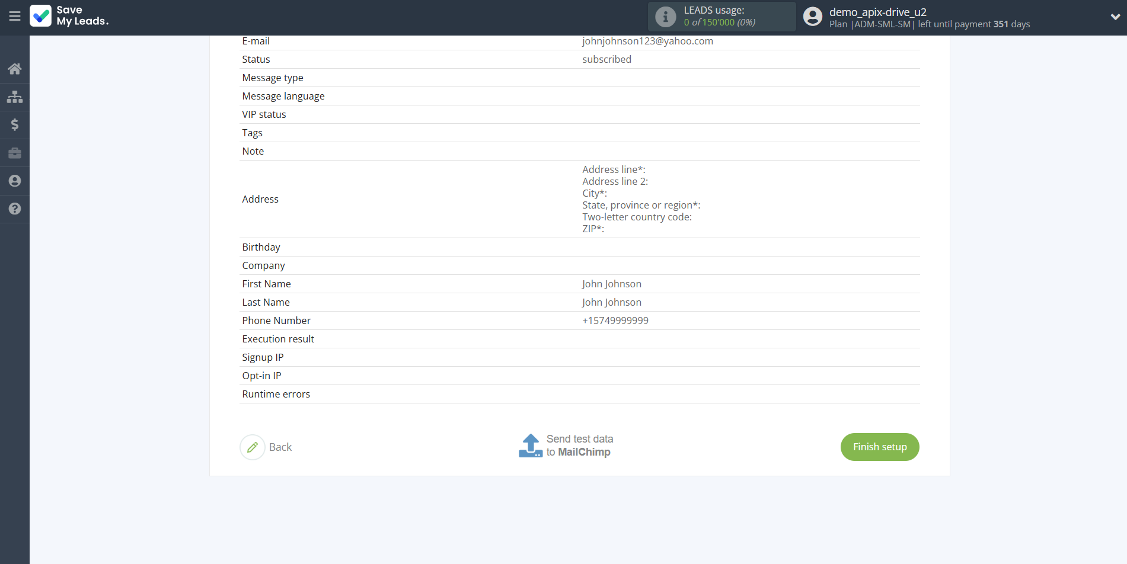The height and width of the screenshot is (564, 1127).
Task: Open billing via the sidebar dollar icon
Action: 15,124
